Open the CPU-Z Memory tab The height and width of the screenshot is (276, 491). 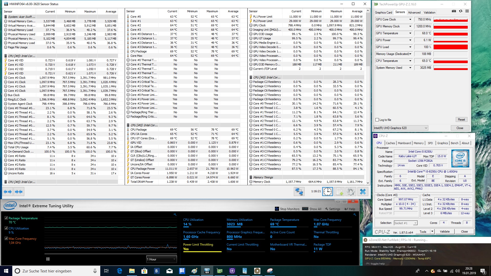click(418, 143)
